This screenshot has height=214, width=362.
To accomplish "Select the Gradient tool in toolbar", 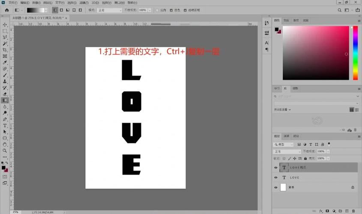I will (5, 100).
